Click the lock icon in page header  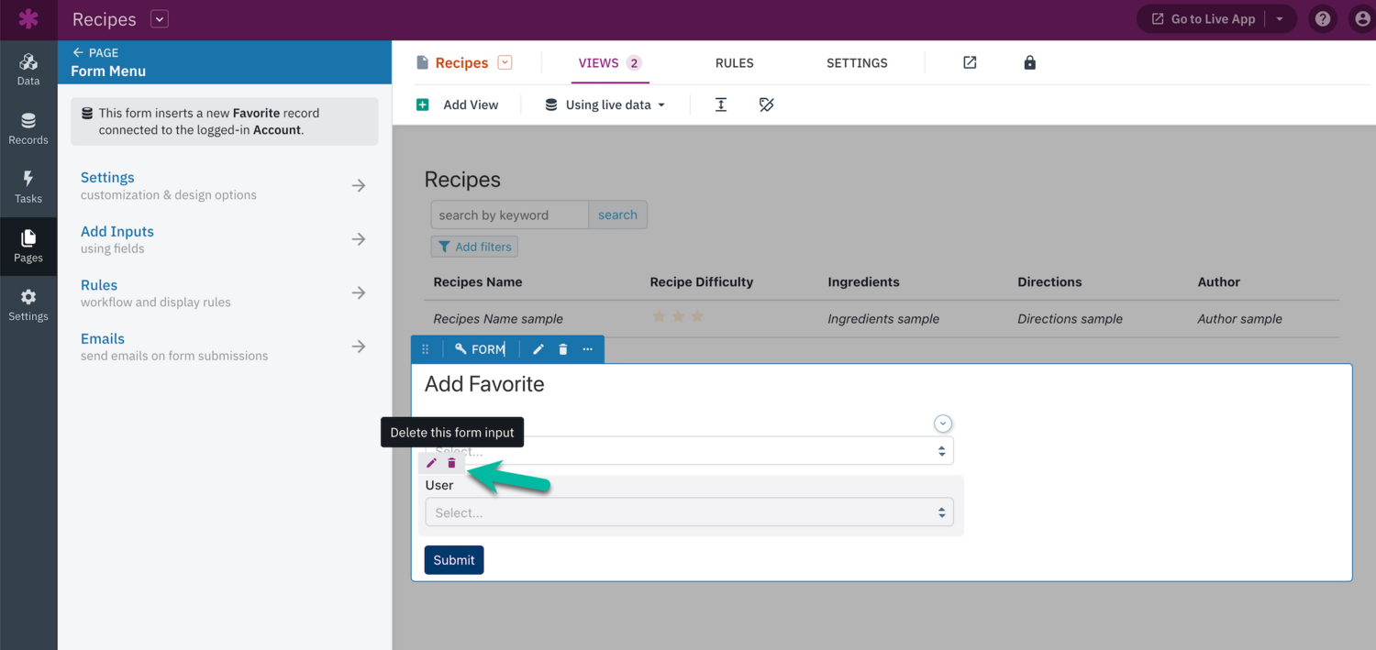[1029, 62]
